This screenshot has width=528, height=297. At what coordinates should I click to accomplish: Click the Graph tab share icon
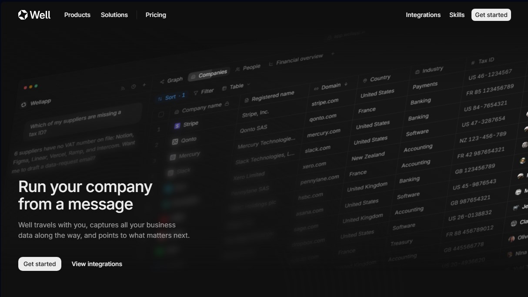pos(162,81)
